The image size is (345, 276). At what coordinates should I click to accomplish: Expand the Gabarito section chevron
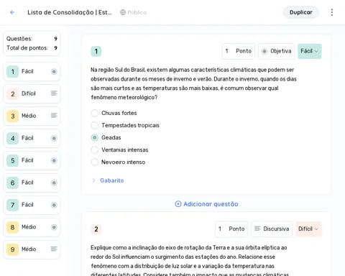point(93,180)
